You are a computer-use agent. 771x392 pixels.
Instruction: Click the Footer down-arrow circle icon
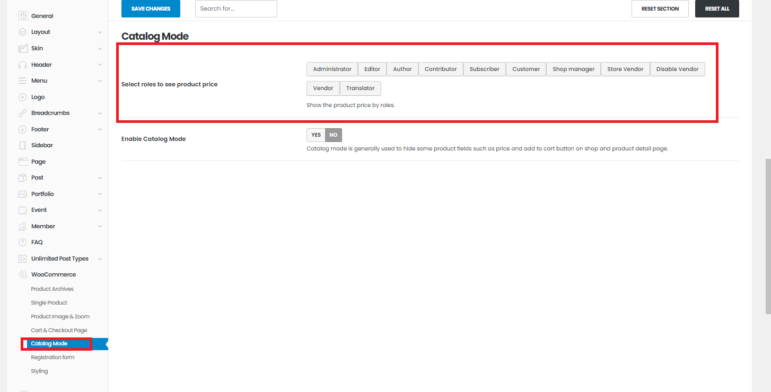tap(23, 129)
